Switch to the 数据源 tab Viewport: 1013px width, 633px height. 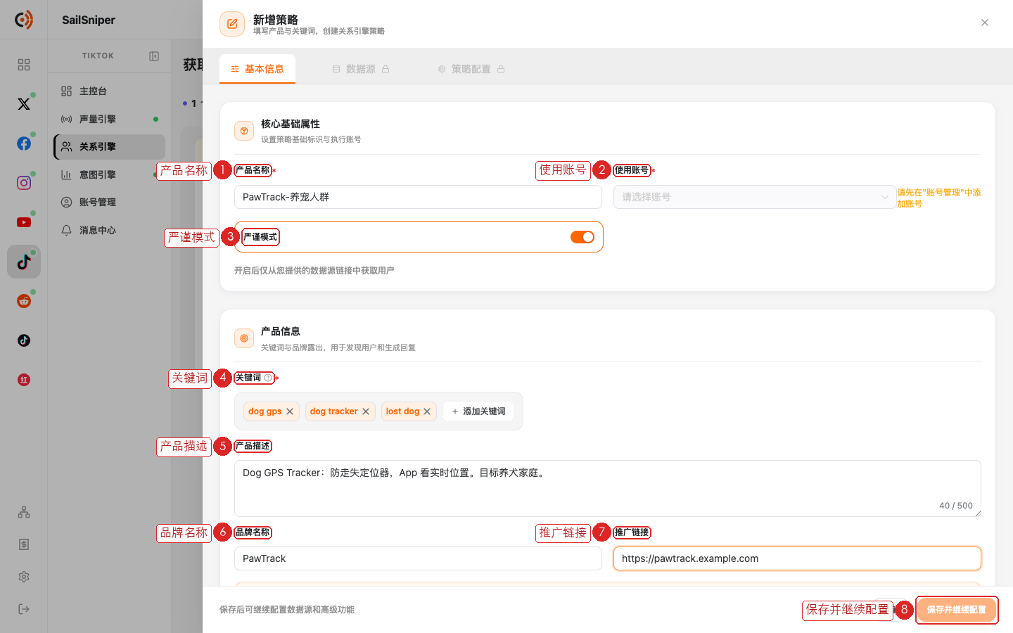[x=361, y=69]
